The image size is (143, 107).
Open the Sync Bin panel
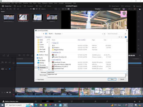pos(18,6)
